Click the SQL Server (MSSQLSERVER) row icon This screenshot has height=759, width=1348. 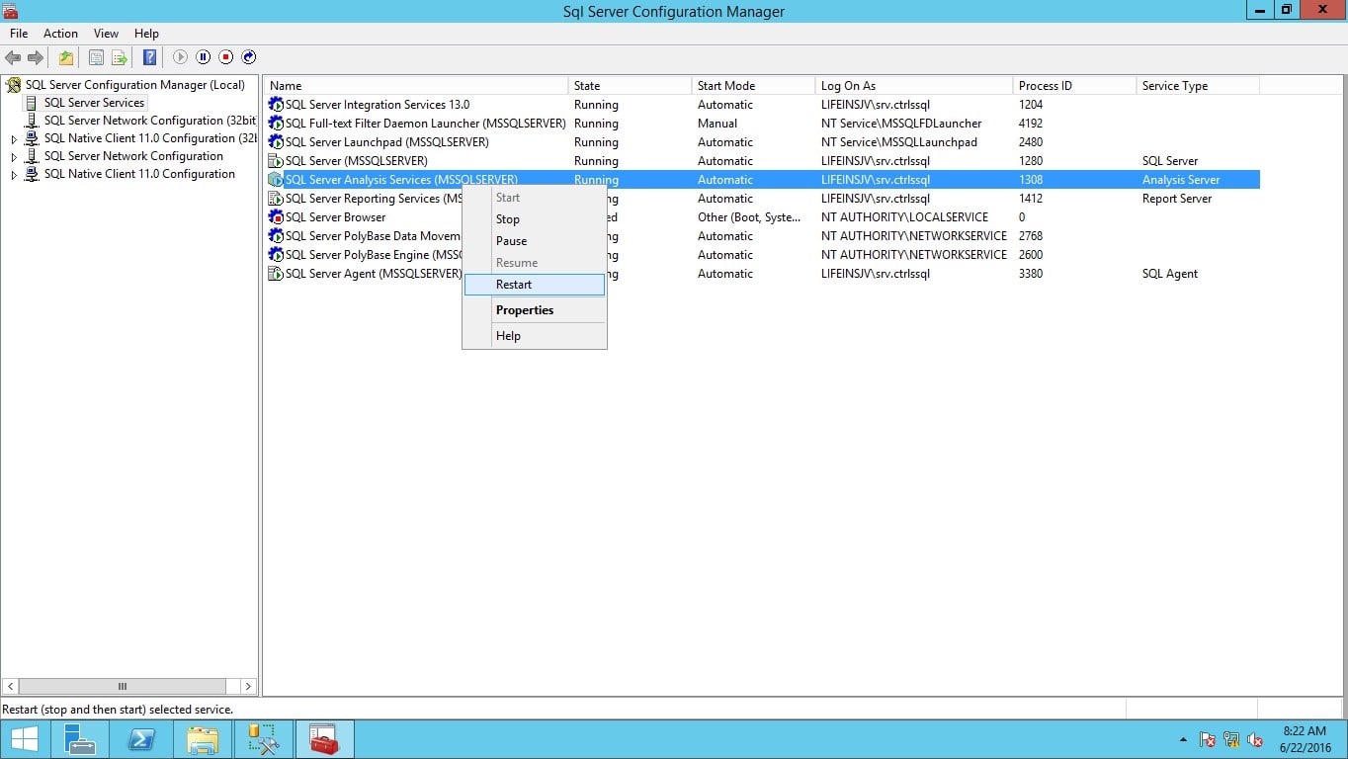pos(276,161)
